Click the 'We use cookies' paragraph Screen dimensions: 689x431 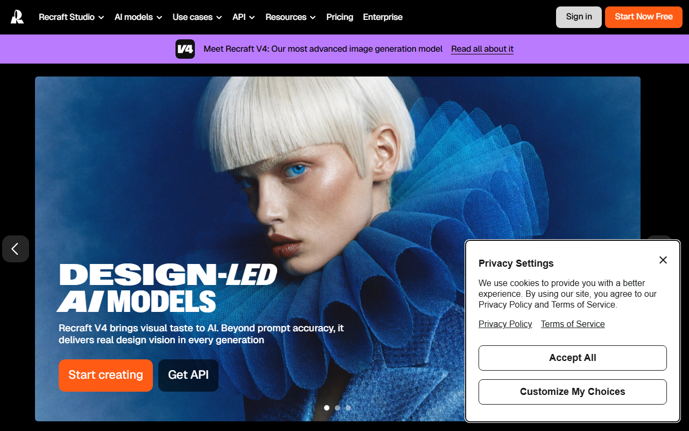568,294
